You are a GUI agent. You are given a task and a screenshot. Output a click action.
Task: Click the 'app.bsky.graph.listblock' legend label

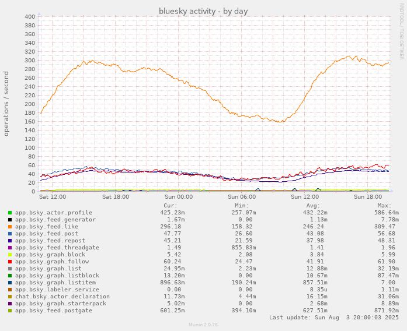point(57,276)
